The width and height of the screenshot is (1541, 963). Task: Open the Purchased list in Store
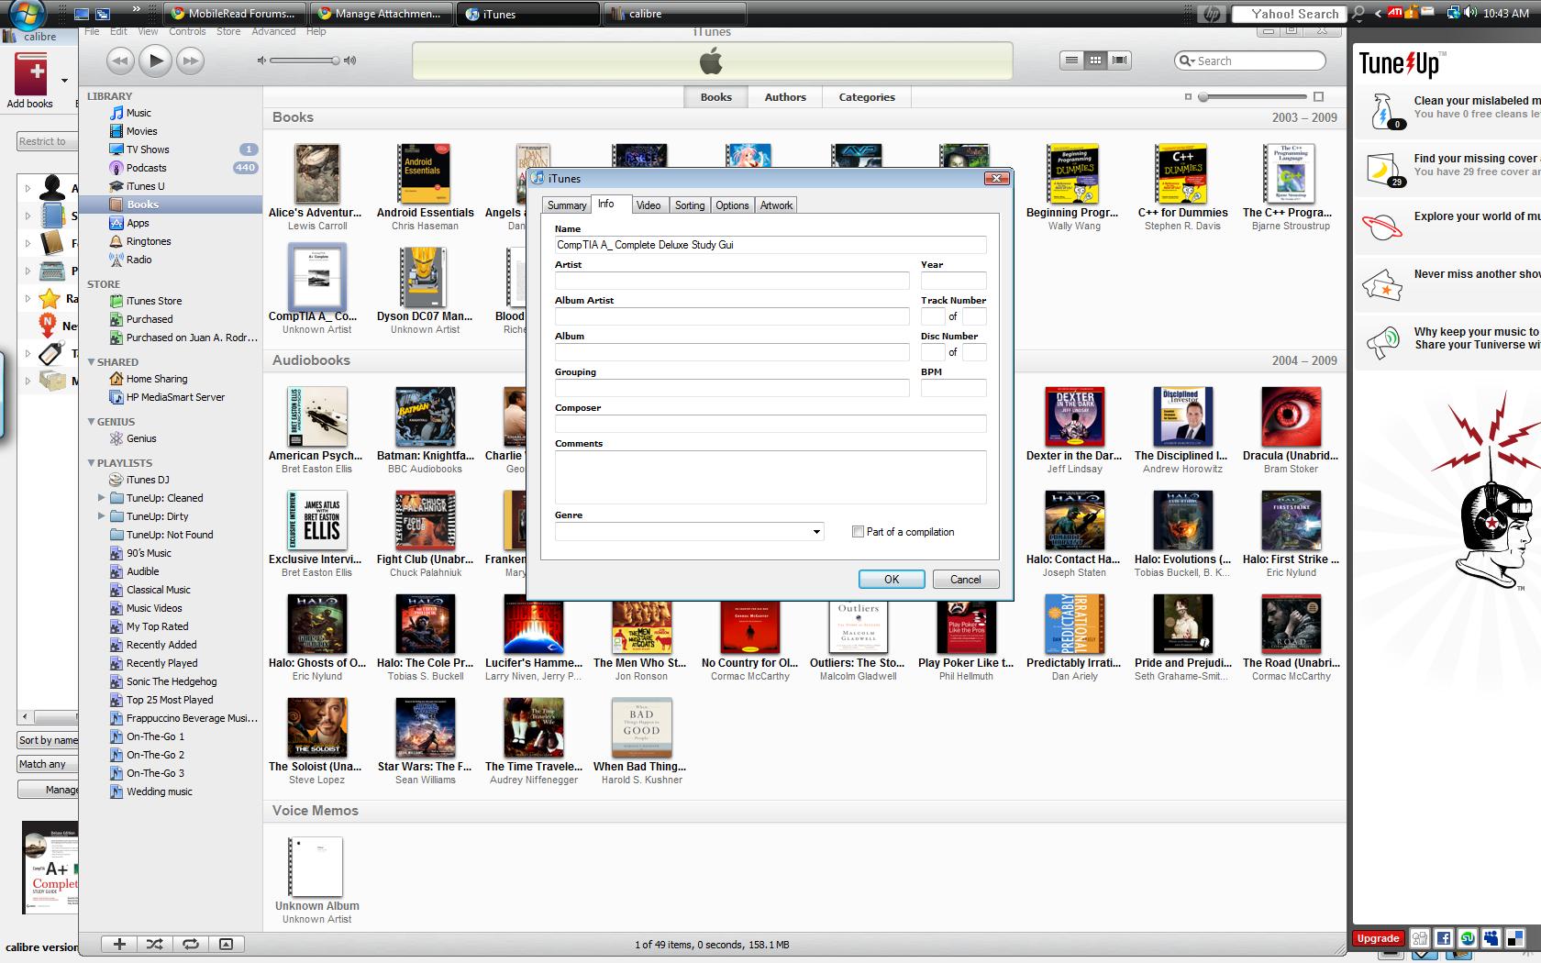coord(150,319)
